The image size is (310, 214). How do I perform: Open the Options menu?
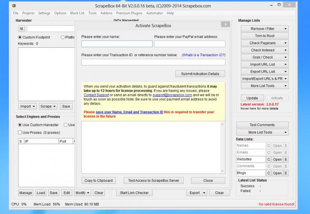(60, 13)
